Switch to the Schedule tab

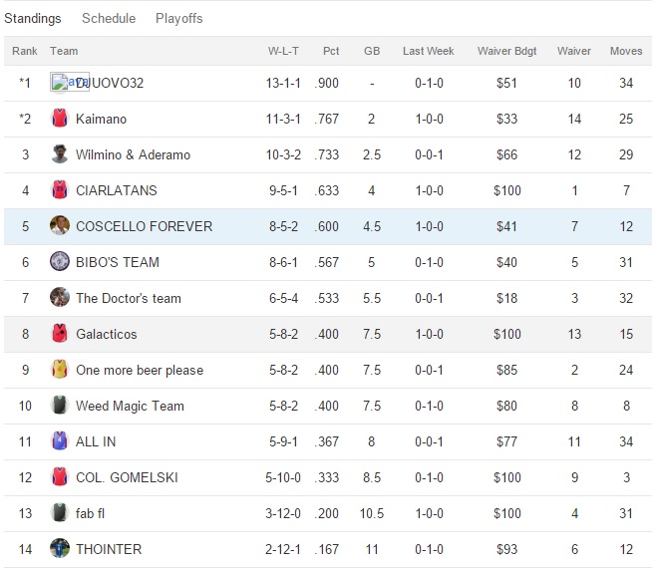109,18
